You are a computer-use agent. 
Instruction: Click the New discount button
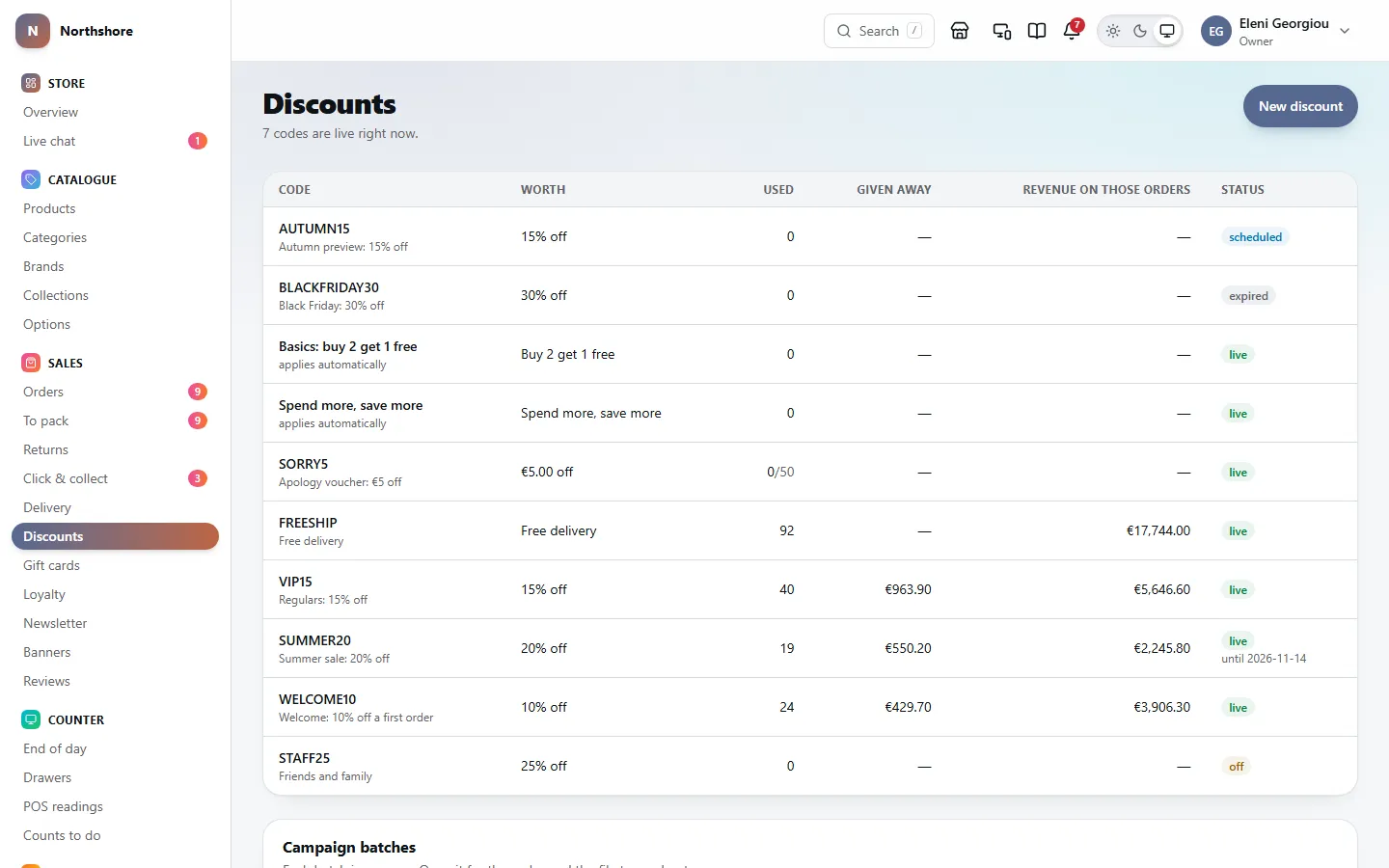(1300, 106)
